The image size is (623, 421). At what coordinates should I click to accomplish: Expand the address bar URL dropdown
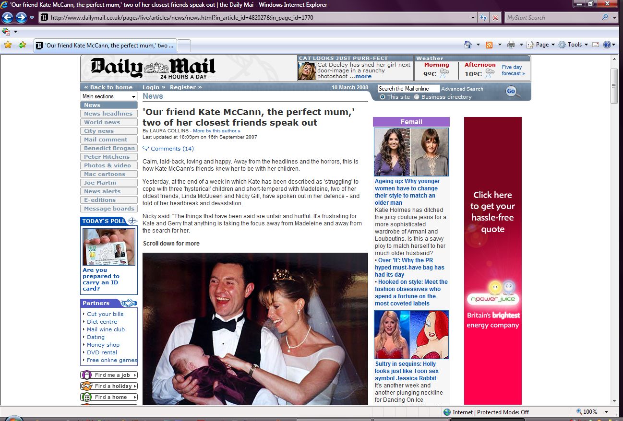point(473,18)
